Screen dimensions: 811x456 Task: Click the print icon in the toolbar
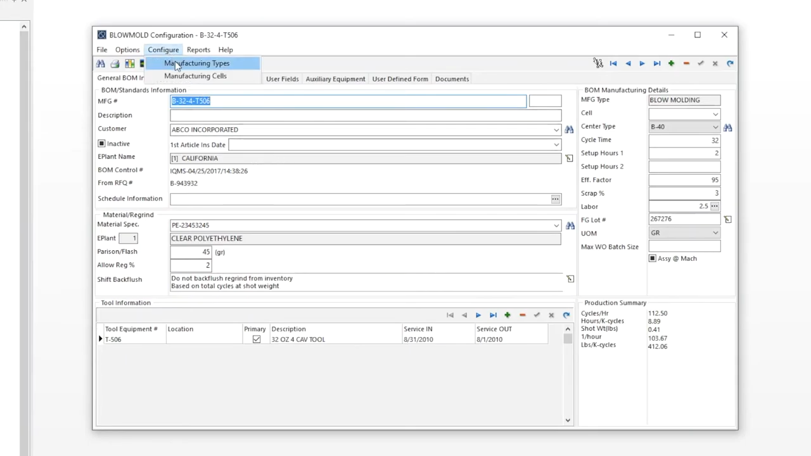pyautogui.click(x=115, y=63)
